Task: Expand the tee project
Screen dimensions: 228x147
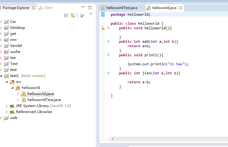Action: (x=1, y=58)
